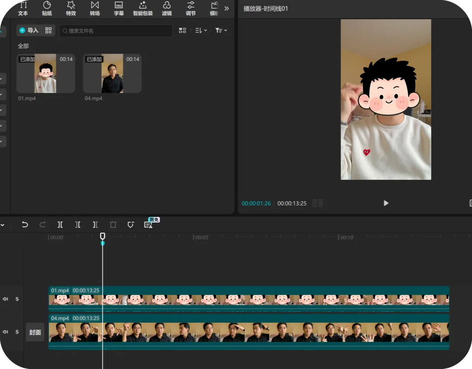
Task: Click the shield marker icon in timeline toolbar
Action: (x=131, y=224)
